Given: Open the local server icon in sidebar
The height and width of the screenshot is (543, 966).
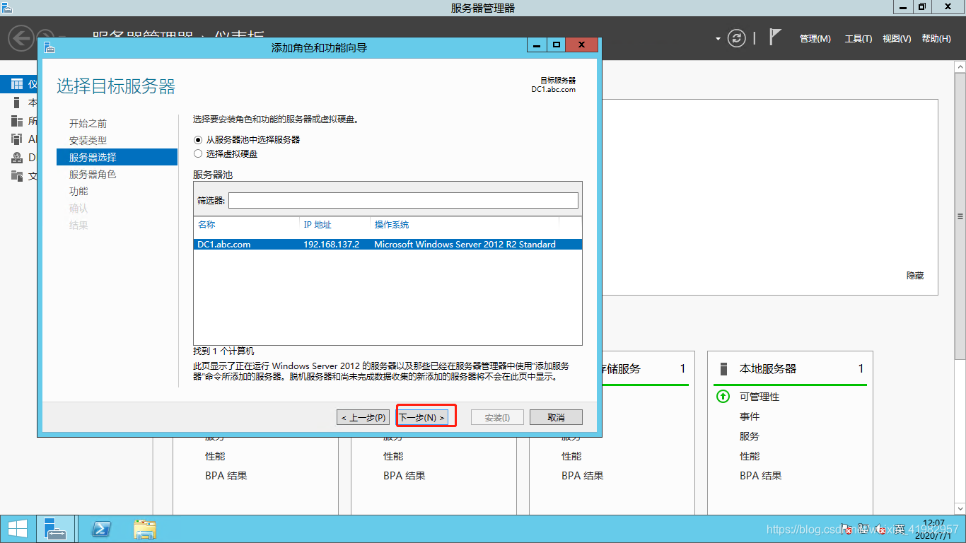Looking at the screenshot, I should pos(17,103).
